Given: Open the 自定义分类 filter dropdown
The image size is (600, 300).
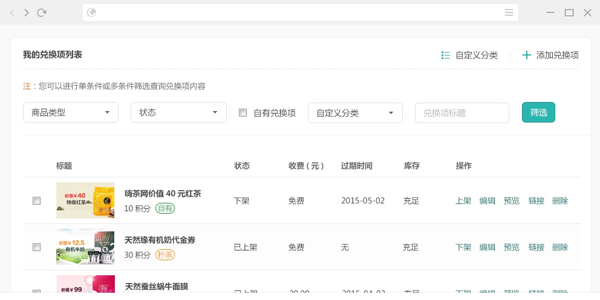Looking at the screenshot, I should click(x=355, y=113).
